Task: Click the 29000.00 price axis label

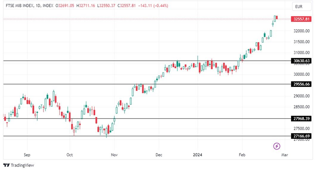Action: pos(301,96)
